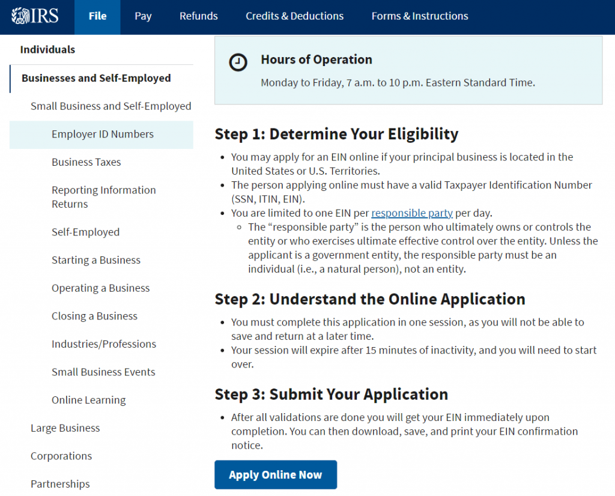Screen dimensions: 615x496
Task: Select Credits & Deductions from navigation
Action: 294,16
